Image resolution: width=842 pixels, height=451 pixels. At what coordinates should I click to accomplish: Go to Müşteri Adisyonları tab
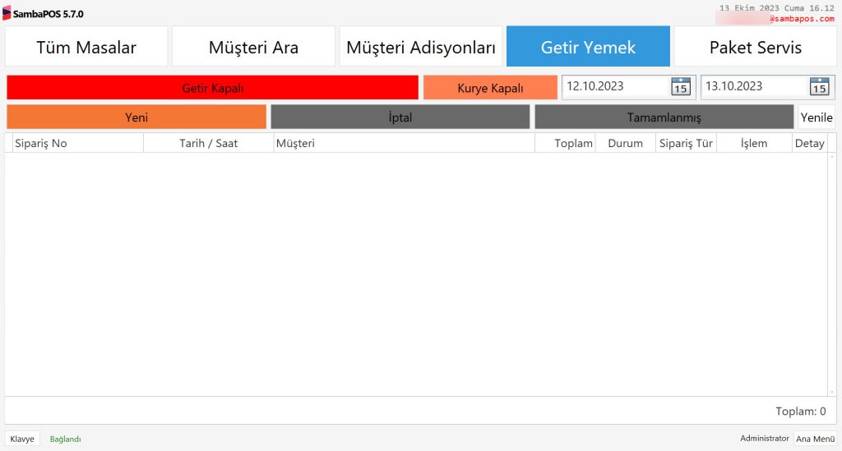[421, 47]
